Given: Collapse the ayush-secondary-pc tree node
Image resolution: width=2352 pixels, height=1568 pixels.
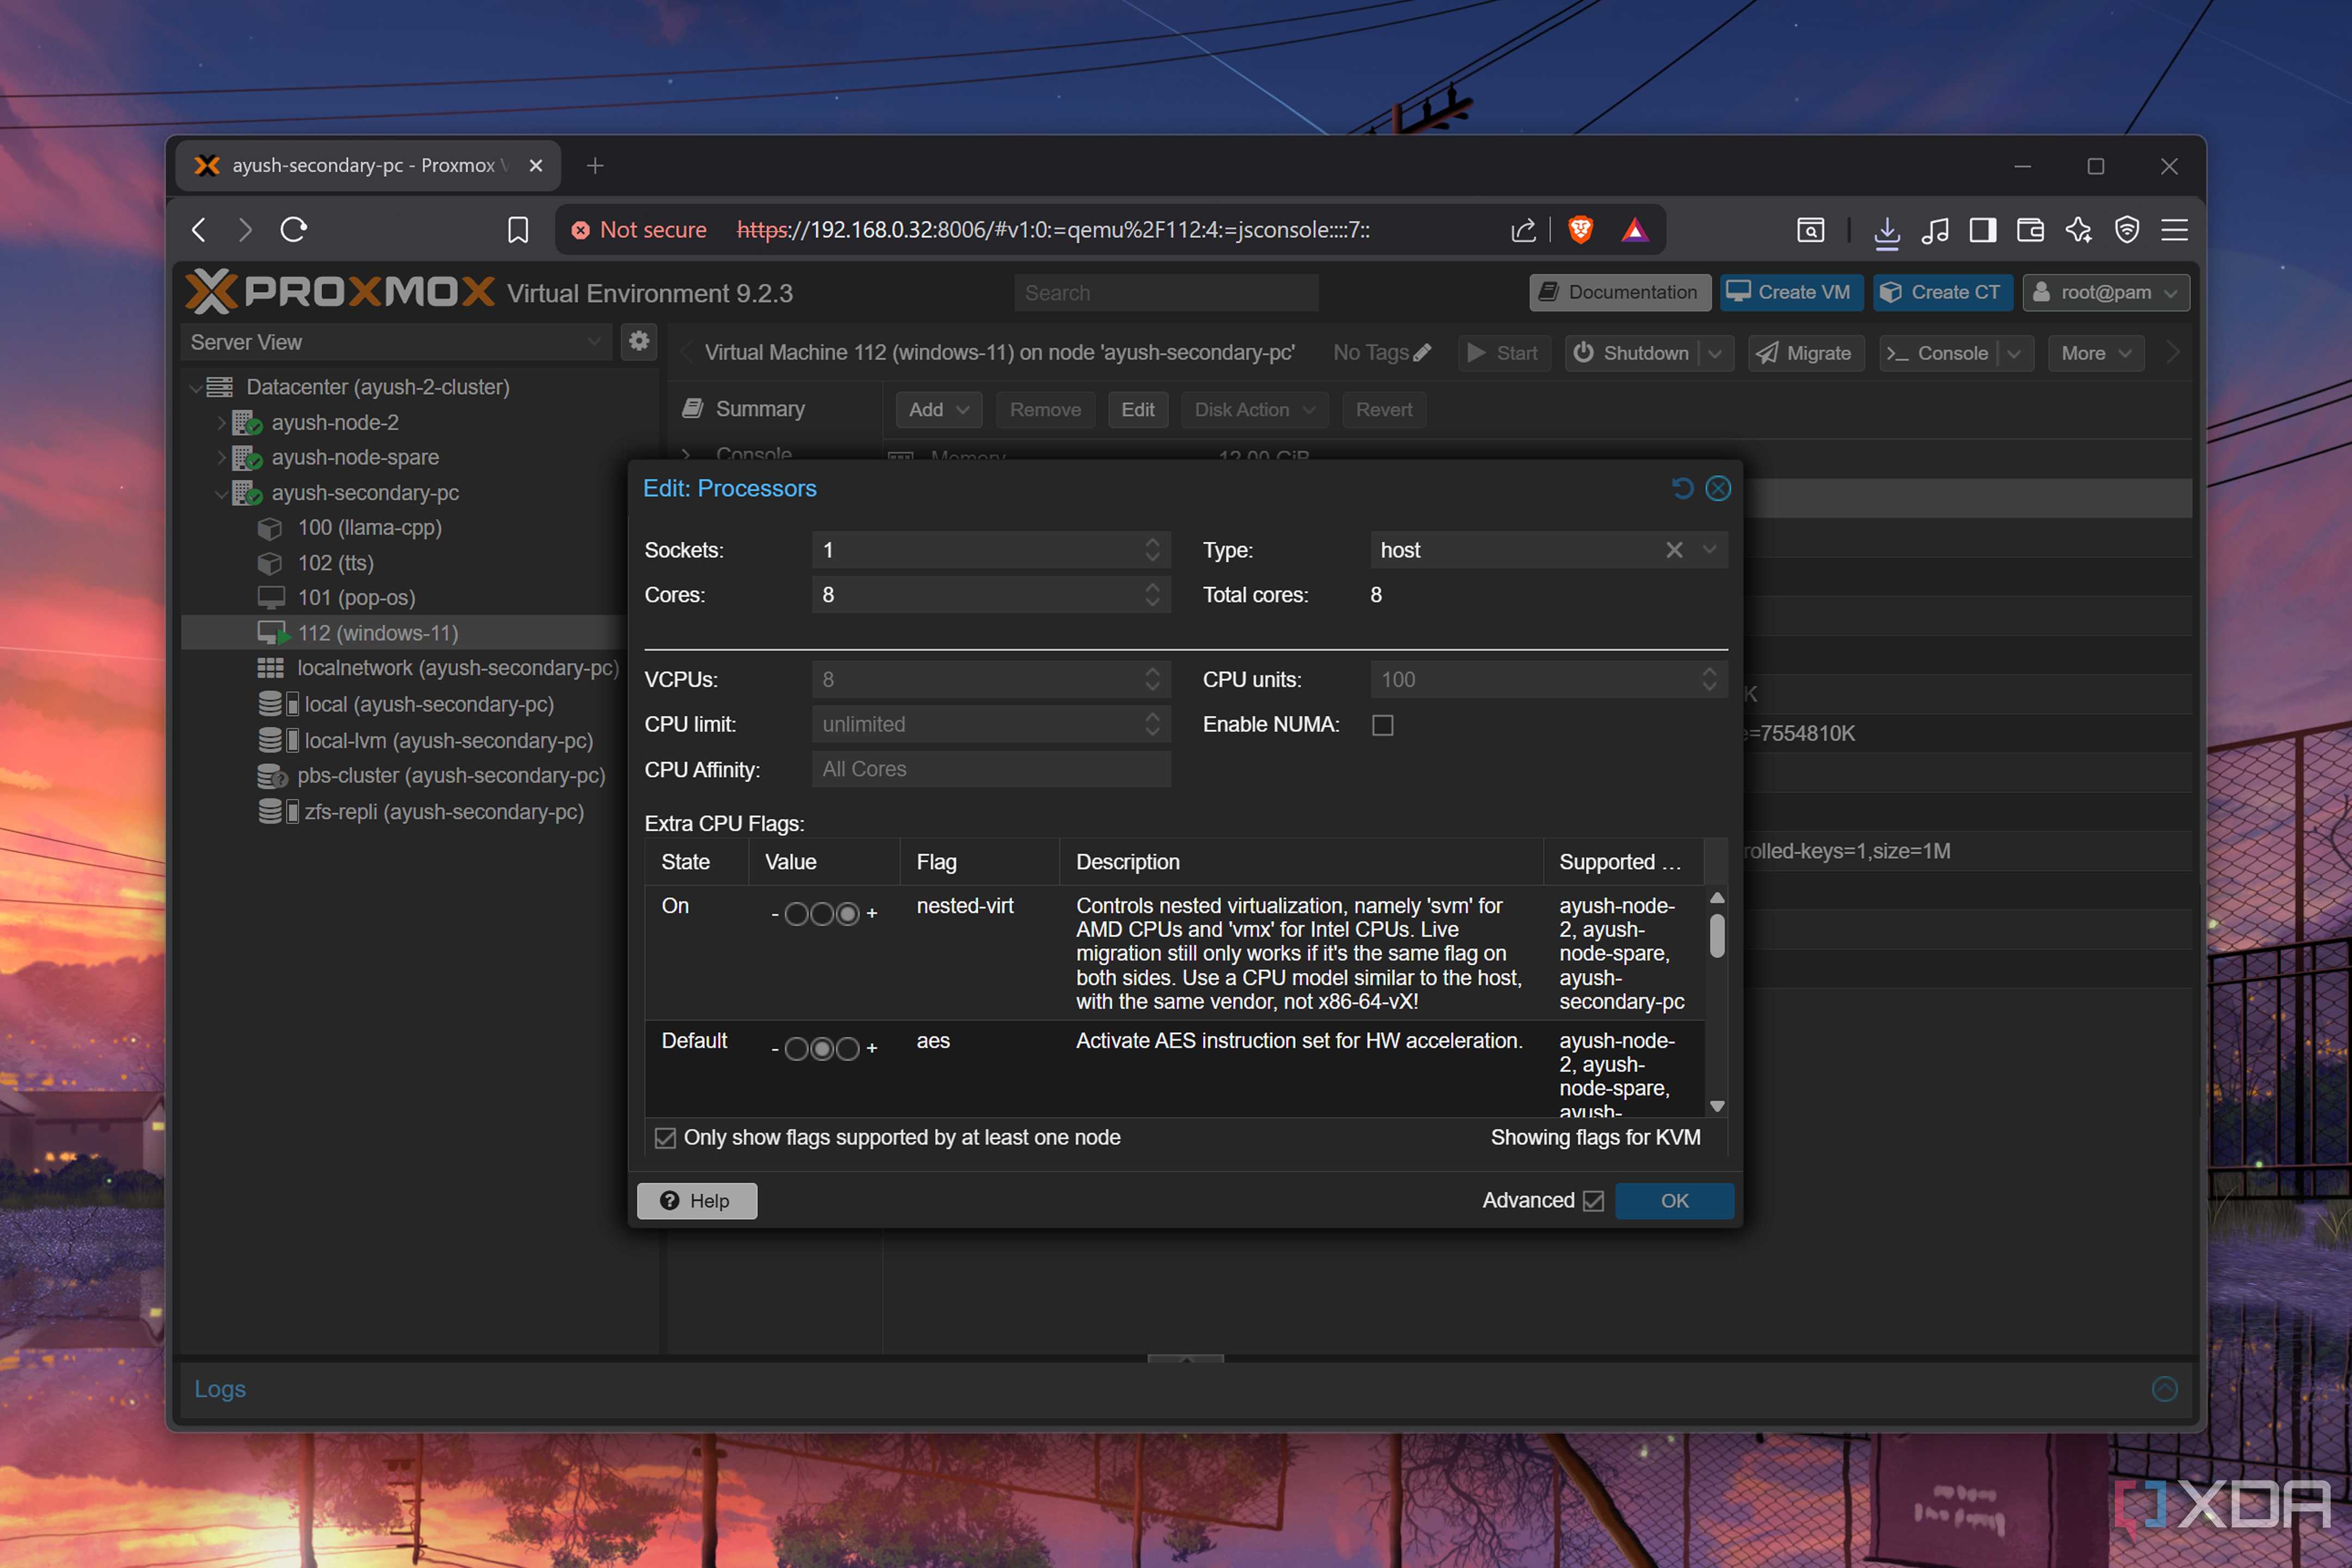Looking at the screenshot, I should (221, 493).
